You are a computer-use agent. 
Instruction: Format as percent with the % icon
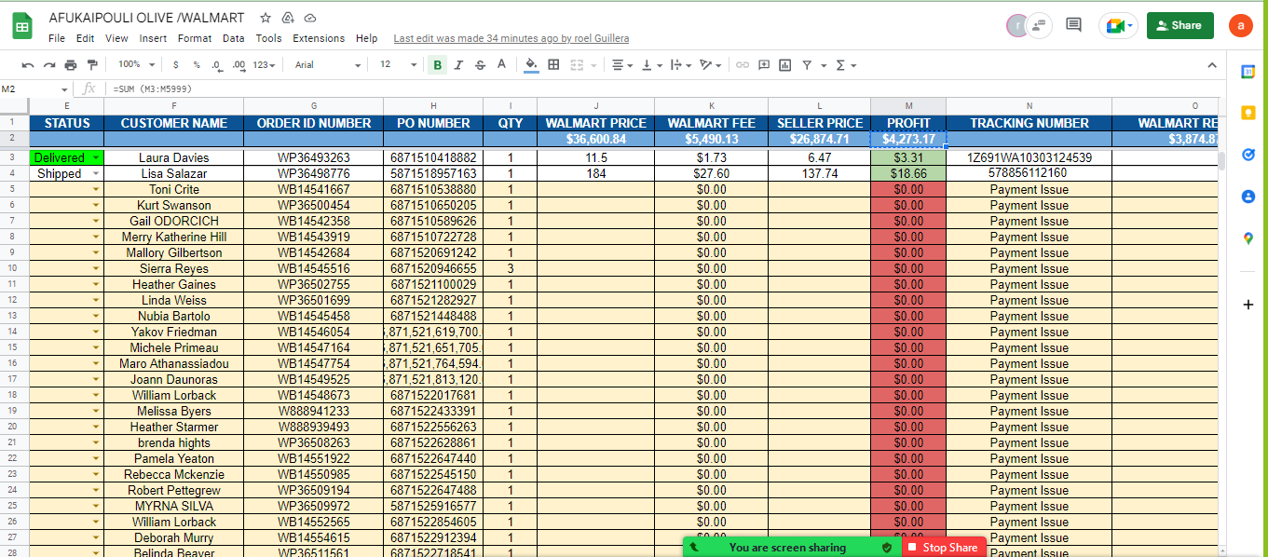point(197,65)
